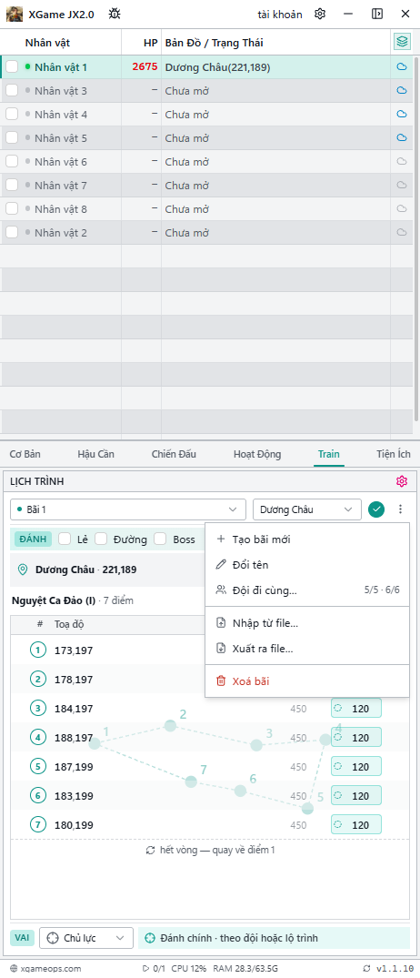Tick the checkbox for Nhân vật 7
The image size is (420, 978).
12,186
